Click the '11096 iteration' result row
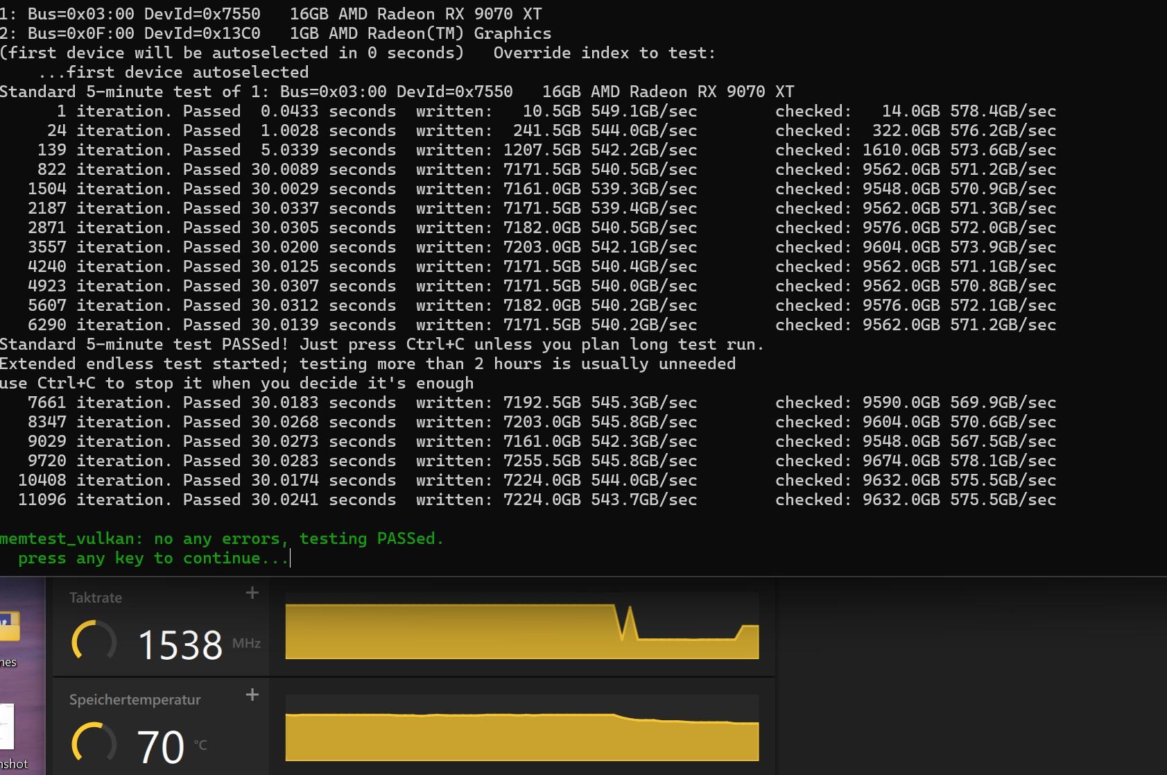This screenshot has width=1167, height=775. 537,500
